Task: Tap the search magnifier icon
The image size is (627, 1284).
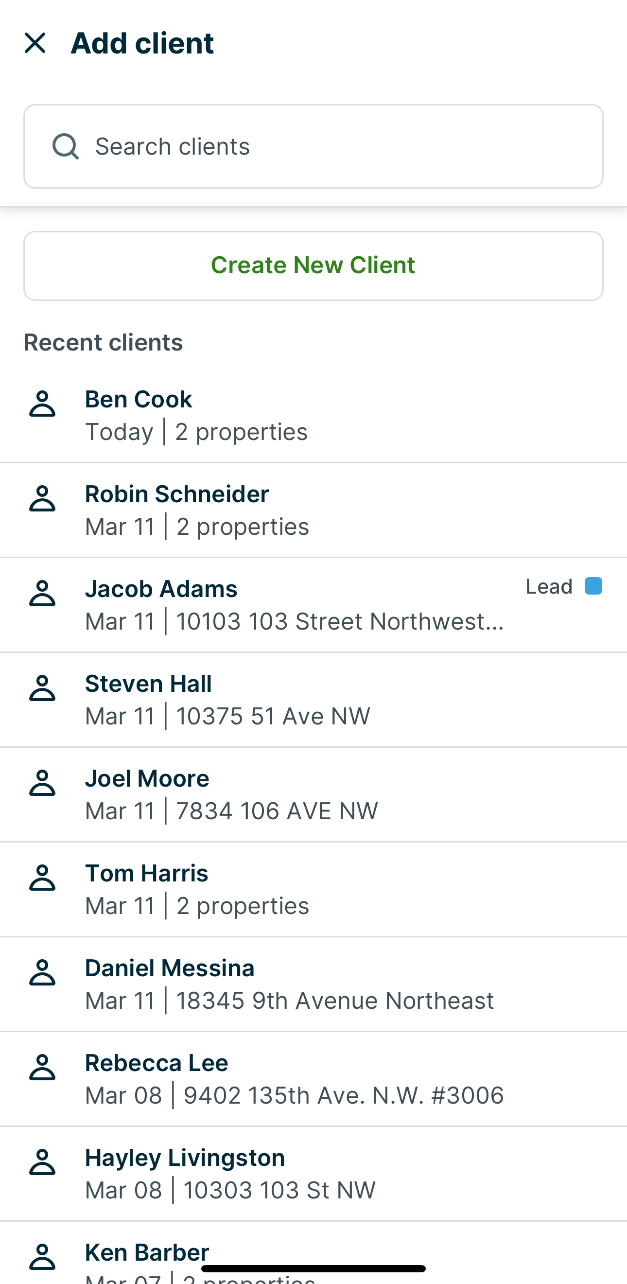Action: [65, 146]
